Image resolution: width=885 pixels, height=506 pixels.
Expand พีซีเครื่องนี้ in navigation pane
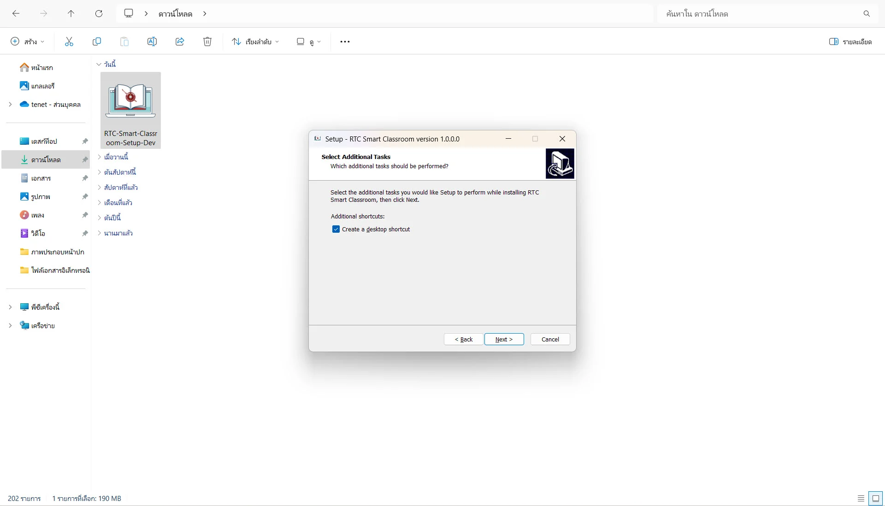[10, 307]
